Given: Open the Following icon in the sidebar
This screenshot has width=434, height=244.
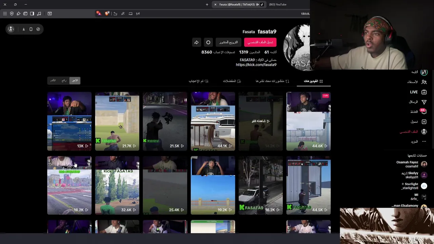Looking at the screenshot, I should point(424,72).
